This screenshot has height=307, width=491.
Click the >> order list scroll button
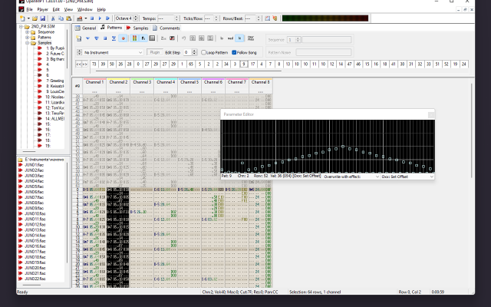84,64
